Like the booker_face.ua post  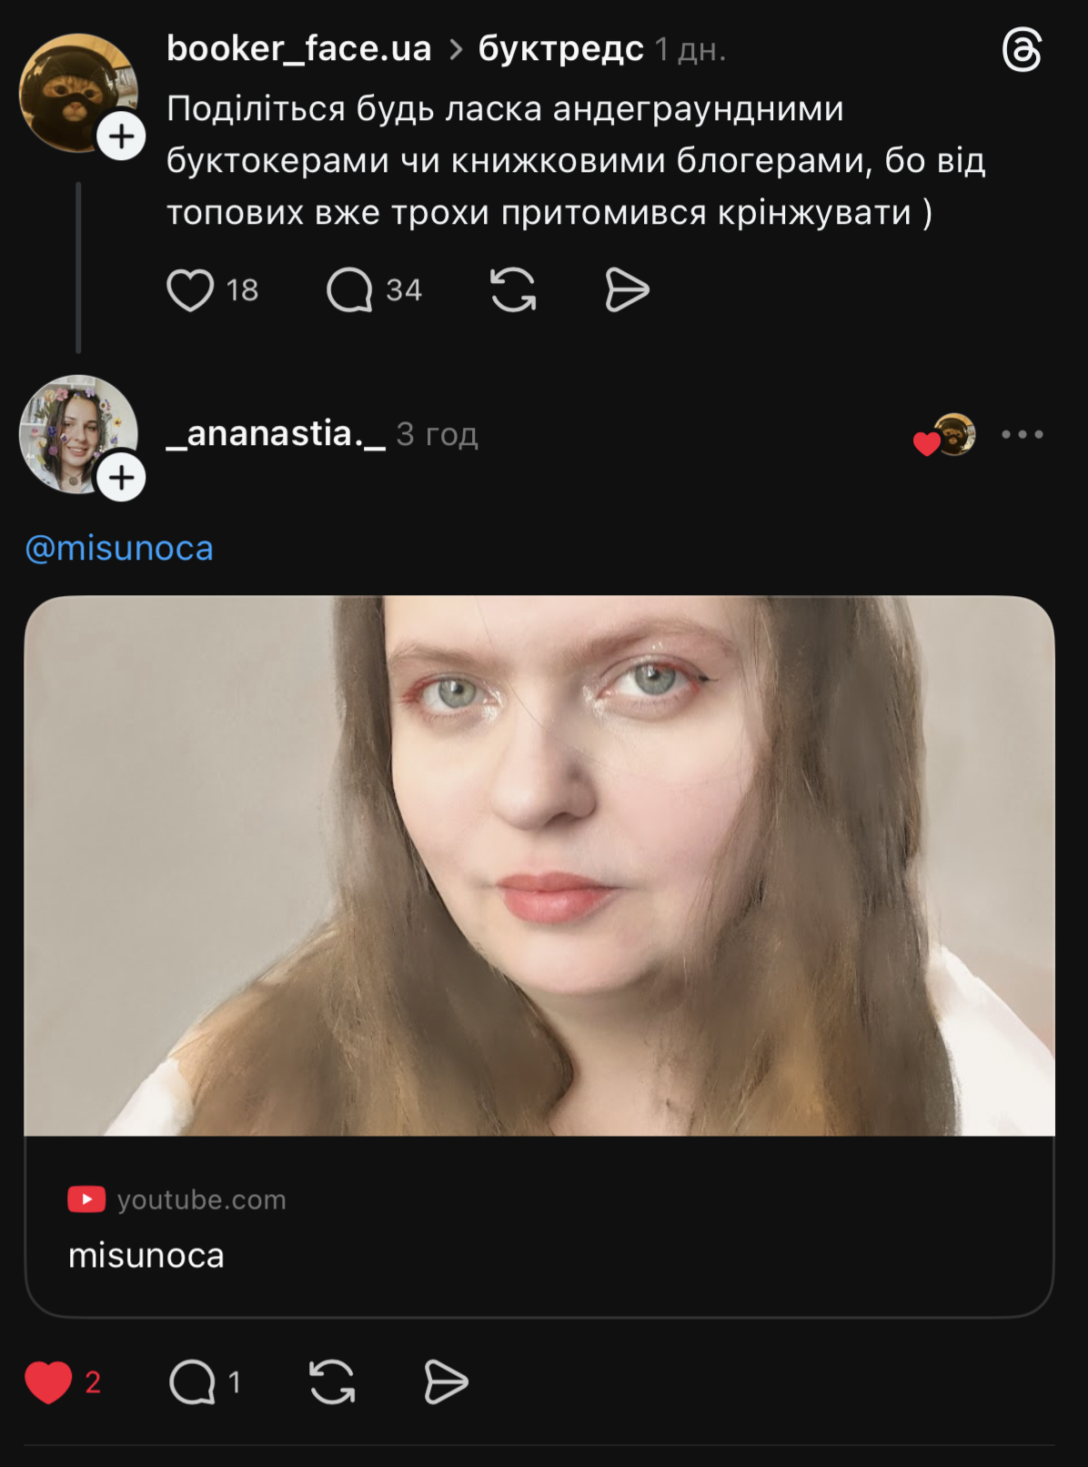[190, 290]
